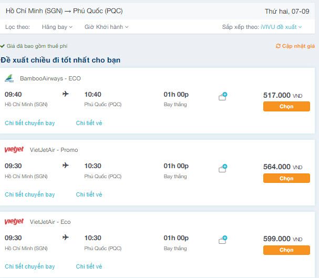
Task: Open Chi tiết chuyến bay for VietJetAir Promo
Action: tap(30, 194)
